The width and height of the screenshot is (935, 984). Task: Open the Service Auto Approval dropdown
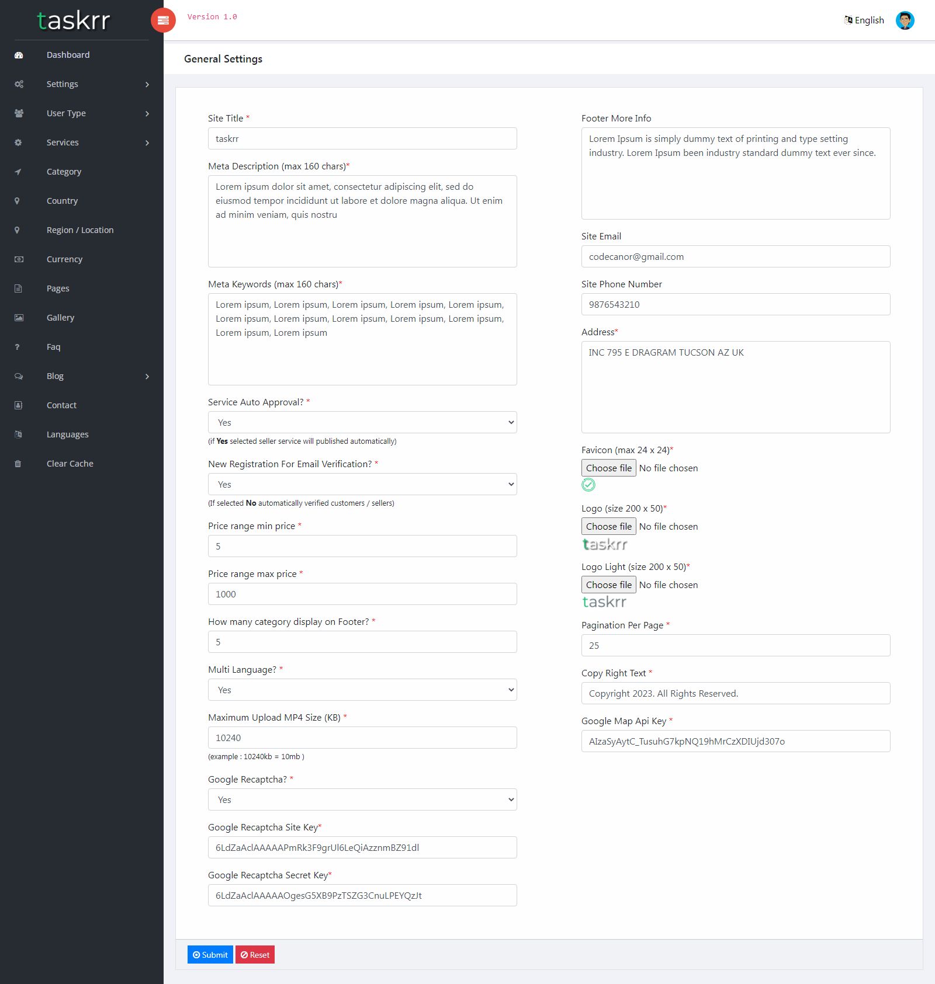click(x=362, y=422)
